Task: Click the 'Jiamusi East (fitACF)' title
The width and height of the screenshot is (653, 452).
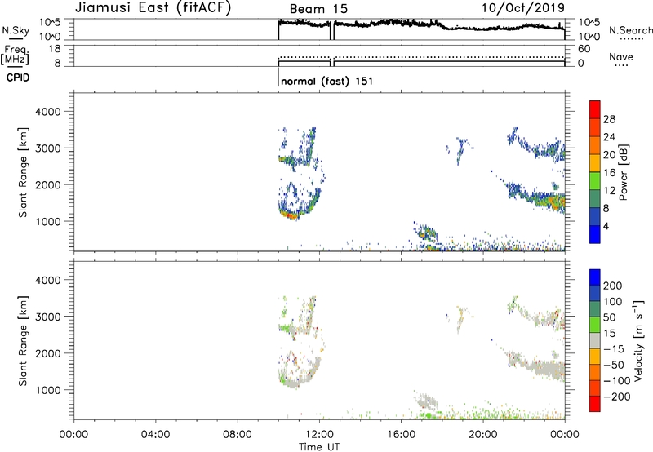Action: pos(153,8)
